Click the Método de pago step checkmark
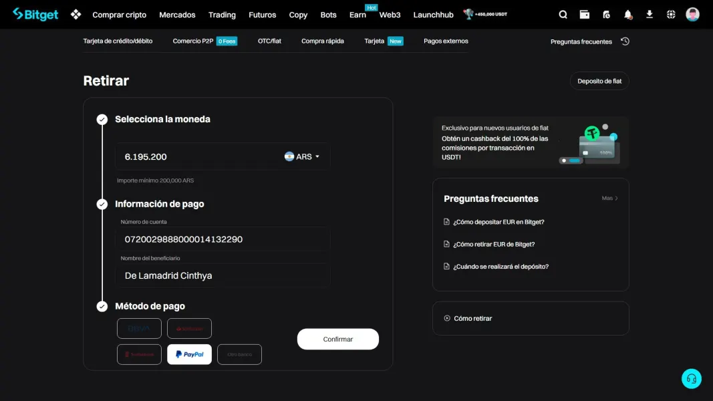 tap(102, 307)
